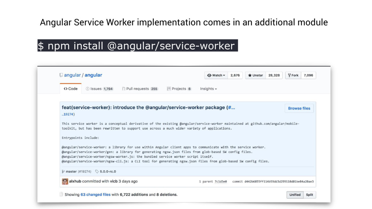The image size is (372, 209).
Task: Click the '$ npm install @angular/service-worker' command
Action: click(138, 45)
